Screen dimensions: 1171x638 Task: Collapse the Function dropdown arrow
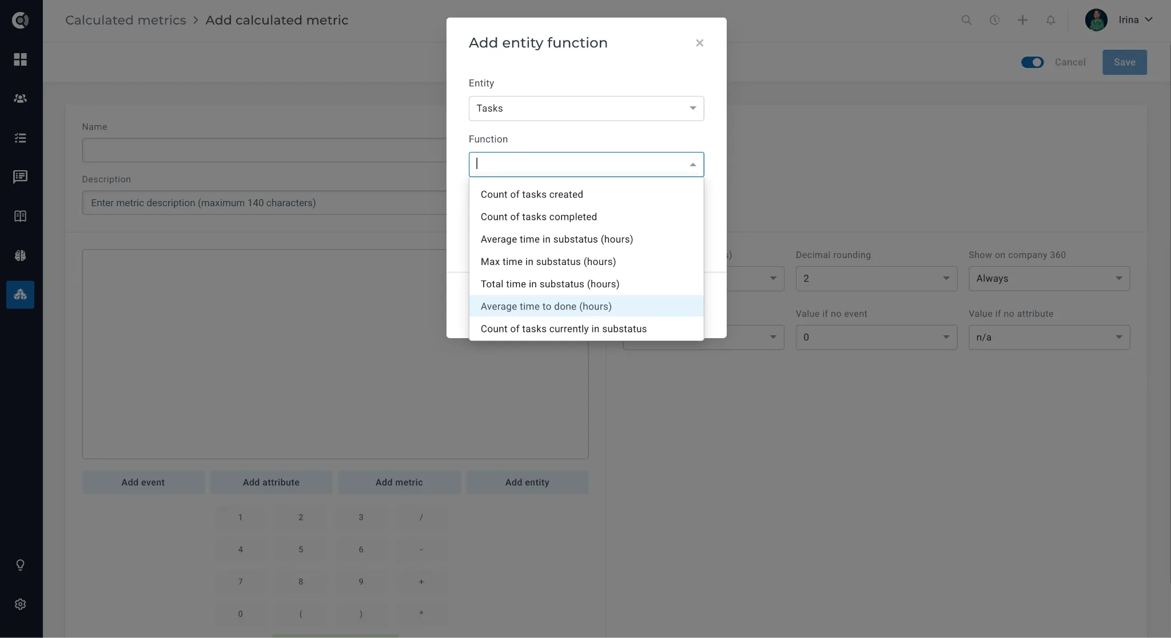click(692, 164)
